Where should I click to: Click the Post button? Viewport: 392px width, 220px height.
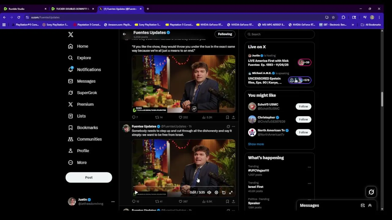(x=89, y=177)
